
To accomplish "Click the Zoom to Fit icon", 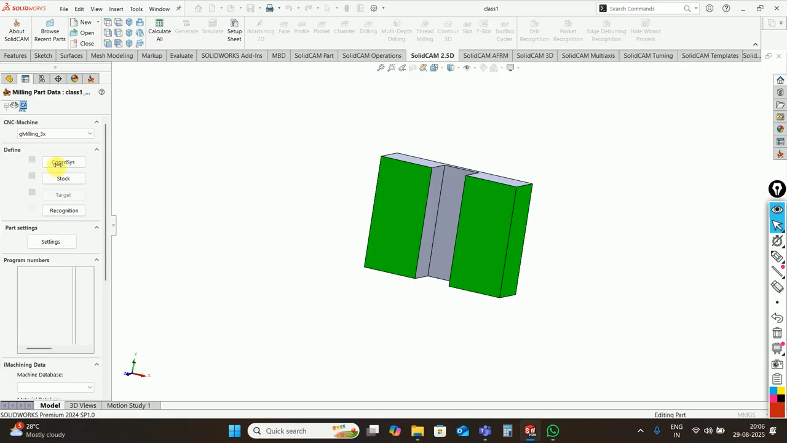I will coord(381,68).
